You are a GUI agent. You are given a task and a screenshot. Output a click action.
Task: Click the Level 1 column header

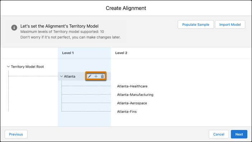tap(68, 53)
